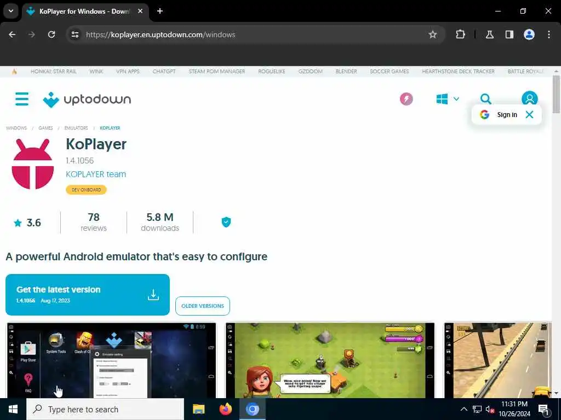Open the notification center icon
This screenshot has height=420, width=561.
[543, 410]
